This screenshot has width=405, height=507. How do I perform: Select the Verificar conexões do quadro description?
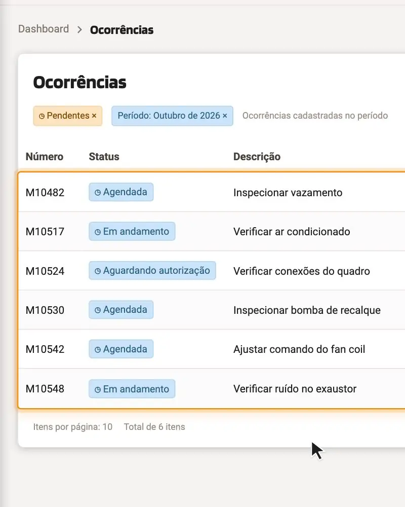(x=302, y=271)
